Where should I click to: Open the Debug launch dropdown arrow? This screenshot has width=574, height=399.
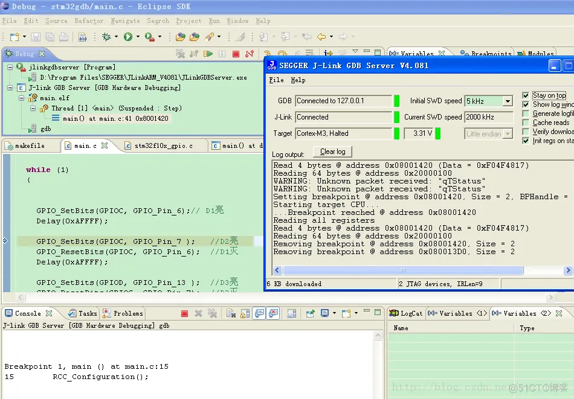pos(116,37)
